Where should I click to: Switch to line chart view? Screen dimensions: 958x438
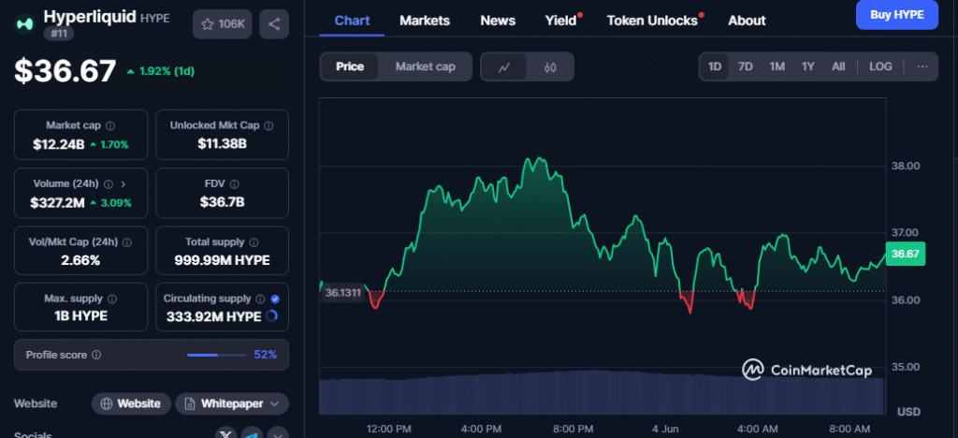(504, 67)
